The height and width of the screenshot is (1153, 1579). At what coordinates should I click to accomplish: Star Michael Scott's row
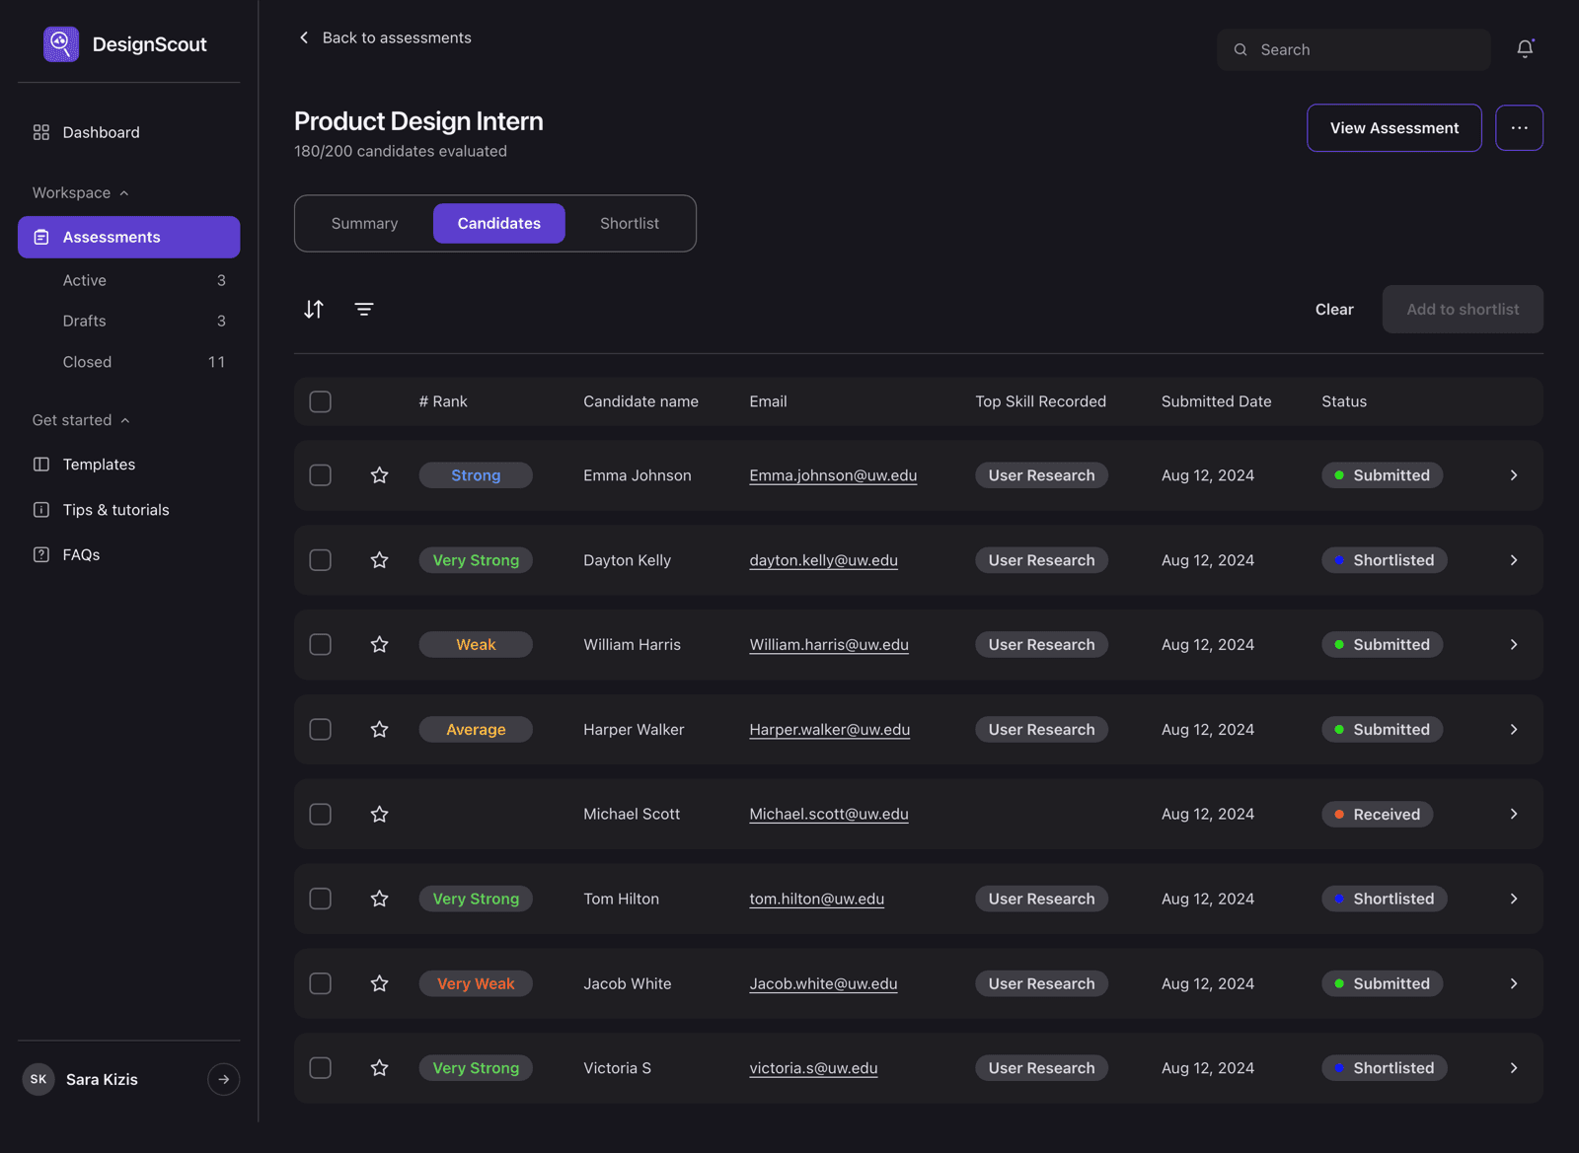click(379, 815)
